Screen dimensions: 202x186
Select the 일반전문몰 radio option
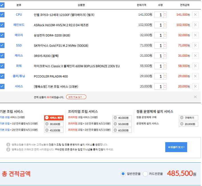tap(123, 174)
